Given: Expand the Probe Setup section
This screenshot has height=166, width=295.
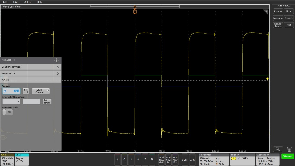Looking at the screenshot, I should pyautogui.click(x=31, y=74).
